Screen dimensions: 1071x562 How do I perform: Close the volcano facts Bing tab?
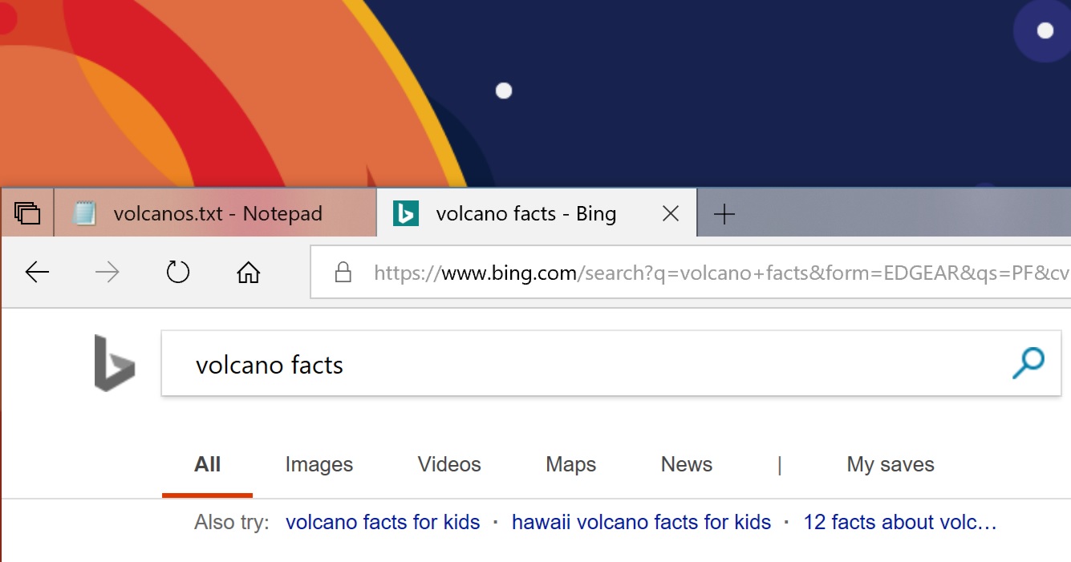(x=671, y=213)
